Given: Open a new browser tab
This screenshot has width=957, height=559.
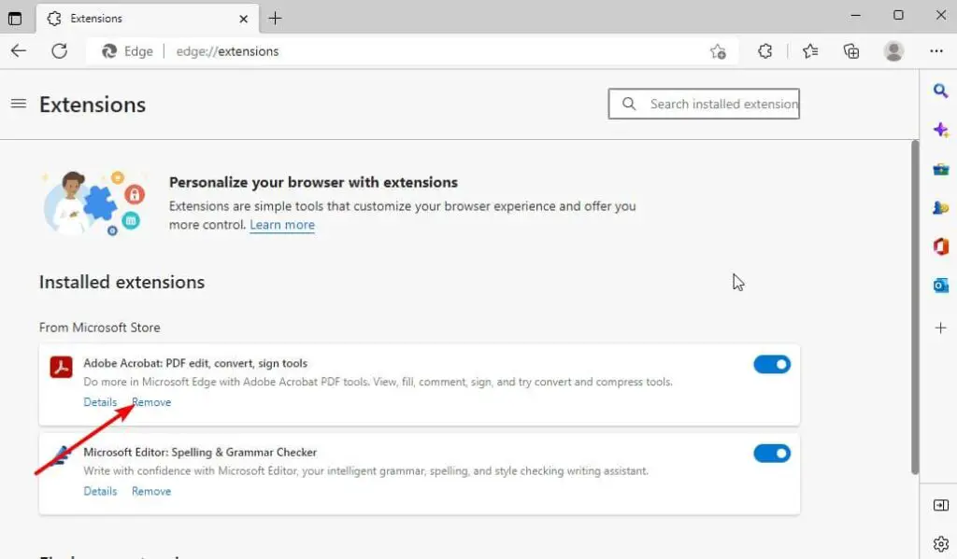Looking at the screenshot, I should click(275, 18).
